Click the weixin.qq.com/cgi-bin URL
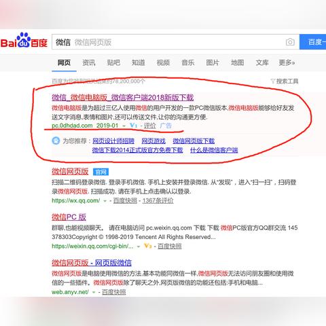This screenshot has width=326, height=326. 92,246
